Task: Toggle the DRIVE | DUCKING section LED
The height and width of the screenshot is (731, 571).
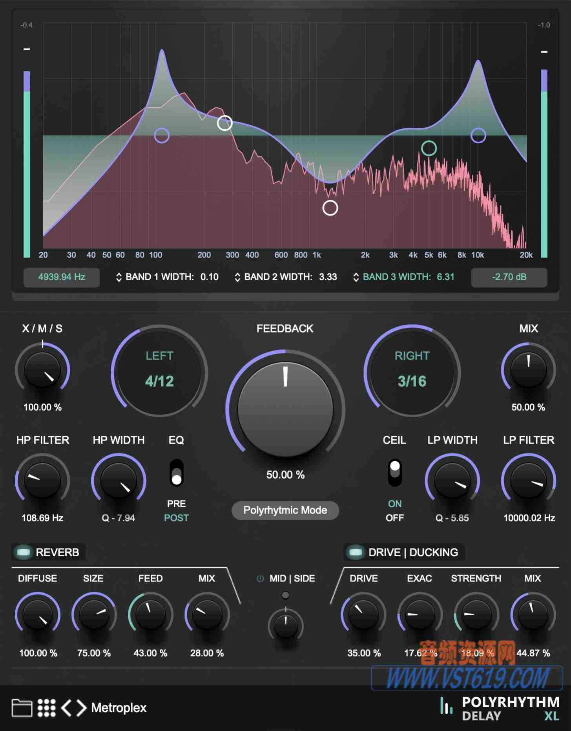Action: [356, 552]
